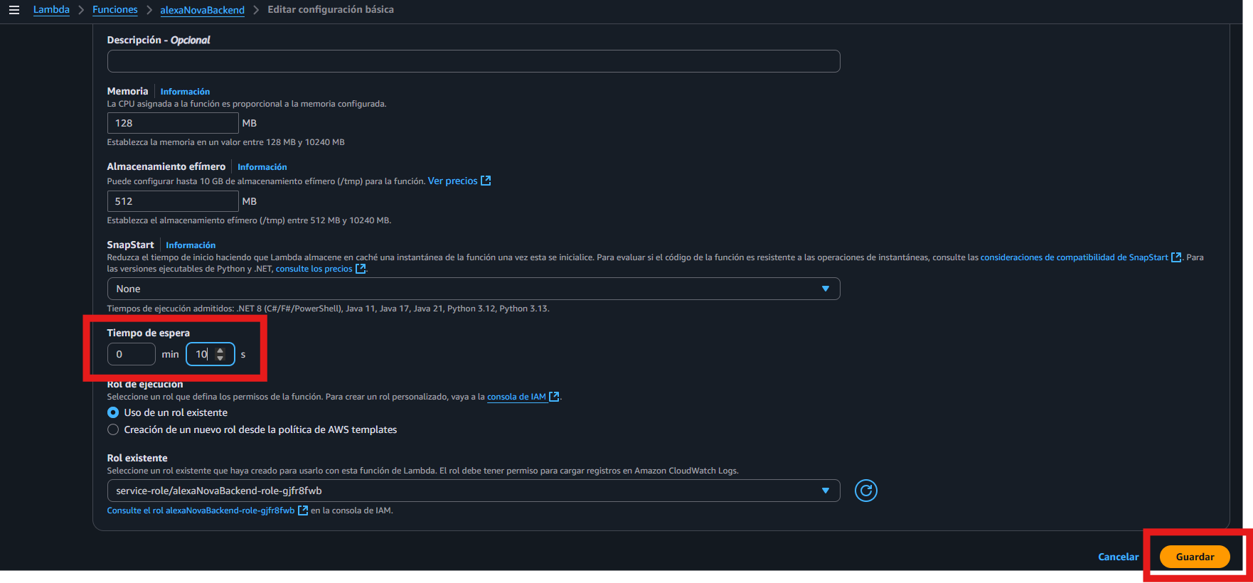Image resolution: width=1253 pixels, height=583 pixels.
Task: Click the ephemeral storage MB field
Action: (x=172, y=201)
